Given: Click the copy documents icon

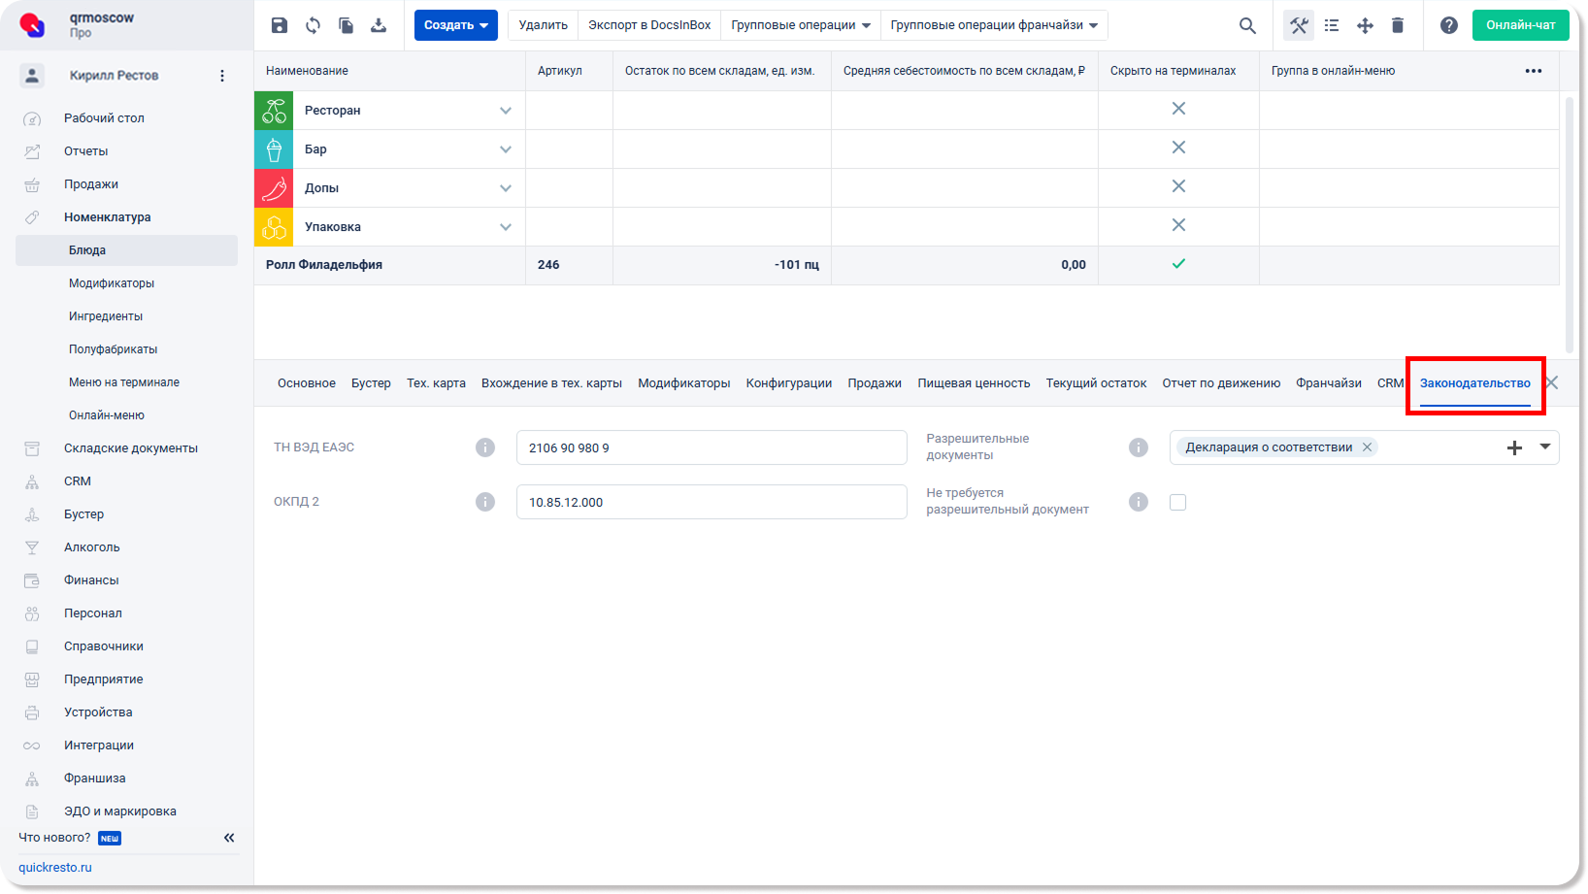Looking at the screenshot, I should pyautogui.click(x=346, y=25).
